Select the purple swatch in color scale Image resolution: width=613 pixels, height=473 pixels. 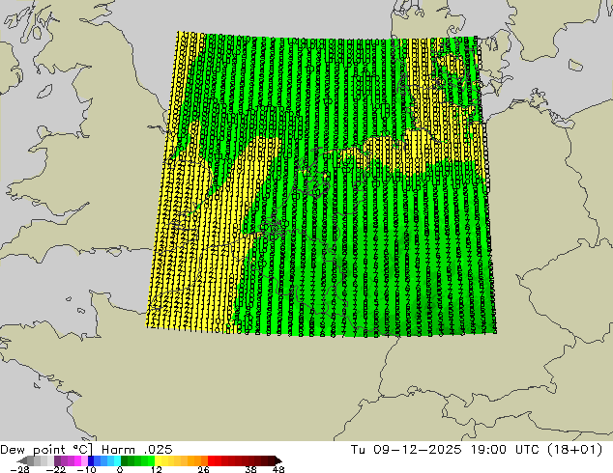click(x=60, y=460)
